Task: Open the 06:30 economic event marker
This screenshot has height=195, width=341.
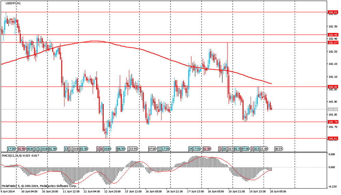Action: (121, 149)
